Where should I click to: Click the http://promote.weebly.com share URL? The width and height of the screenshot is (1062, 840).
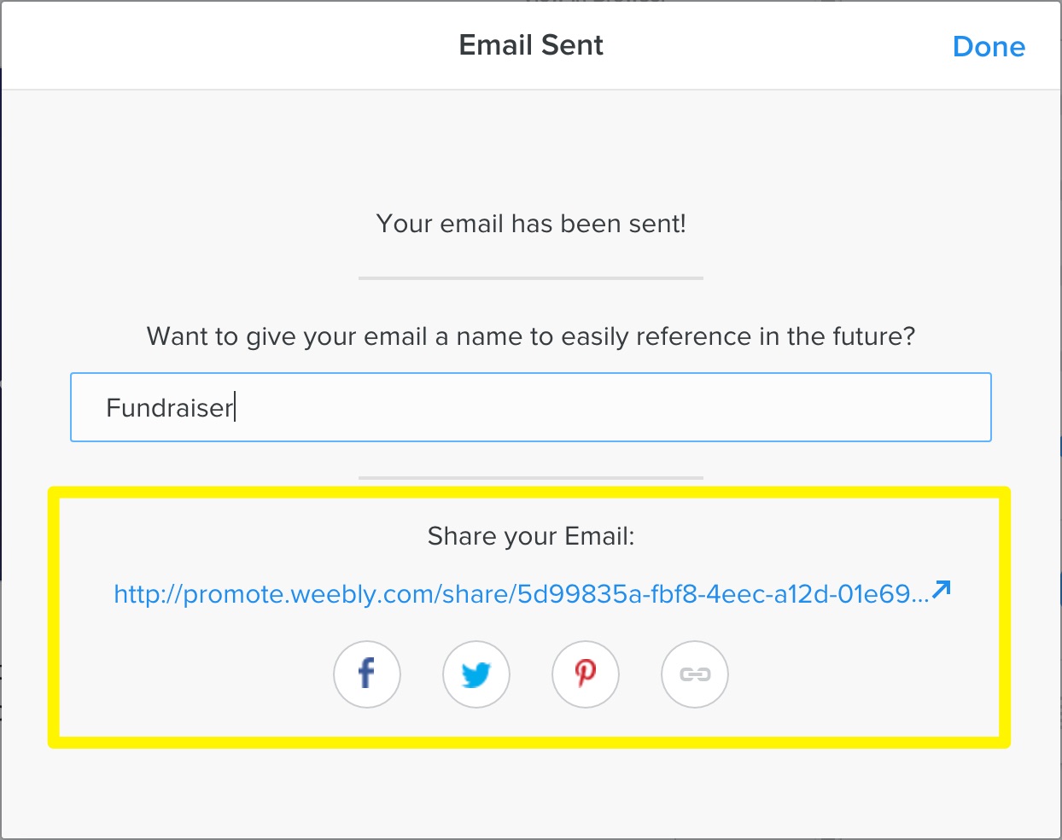521,591
